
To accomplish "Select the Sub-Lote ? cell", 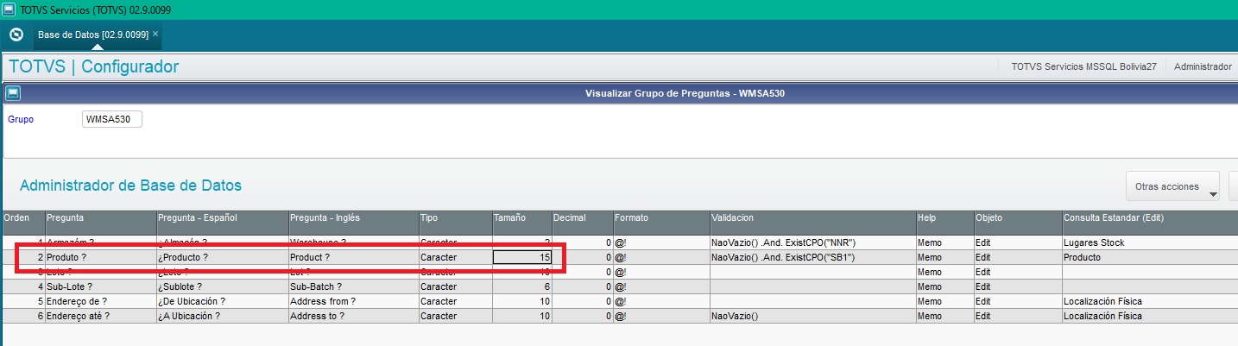I will point(100,286).
